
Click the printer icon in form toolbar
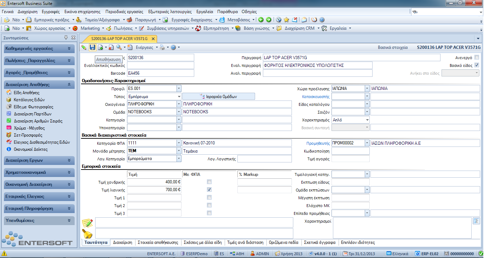162,47
